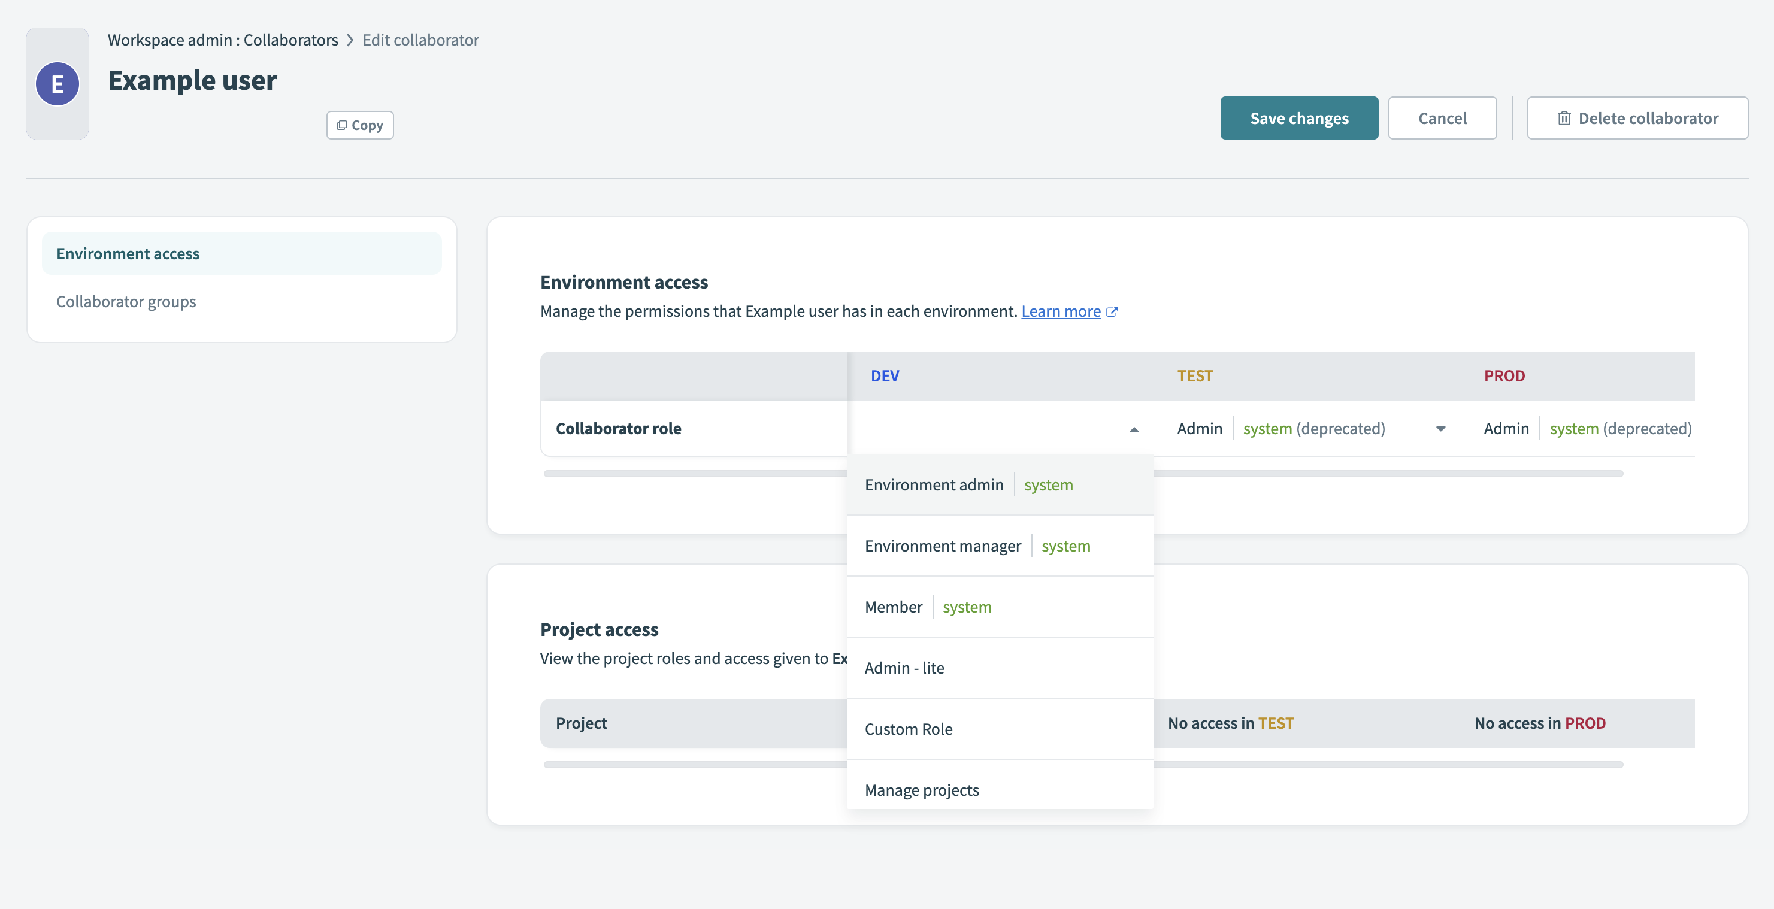The width and height of the screenshot is (1774, 909).
Task: Click the trash icon on Delete collaborator
Action: (x=1564, y=118)
